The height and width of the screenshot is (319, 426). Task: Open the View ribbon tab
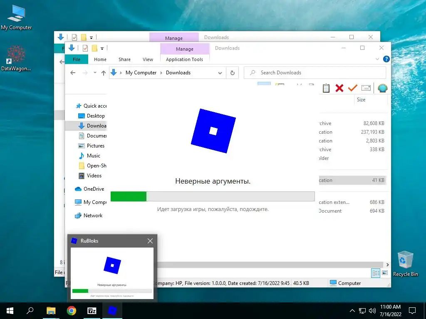(x=148, y=59)
